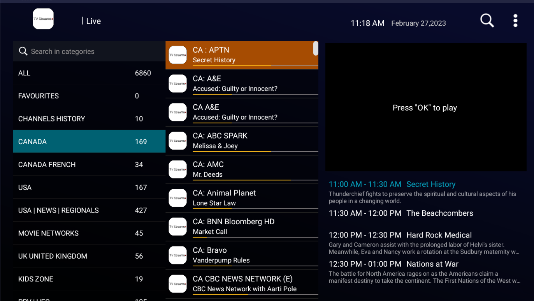Select channel name CA: A&E with colon
This screenshot has height=301, width=534.
pos(207,78)
